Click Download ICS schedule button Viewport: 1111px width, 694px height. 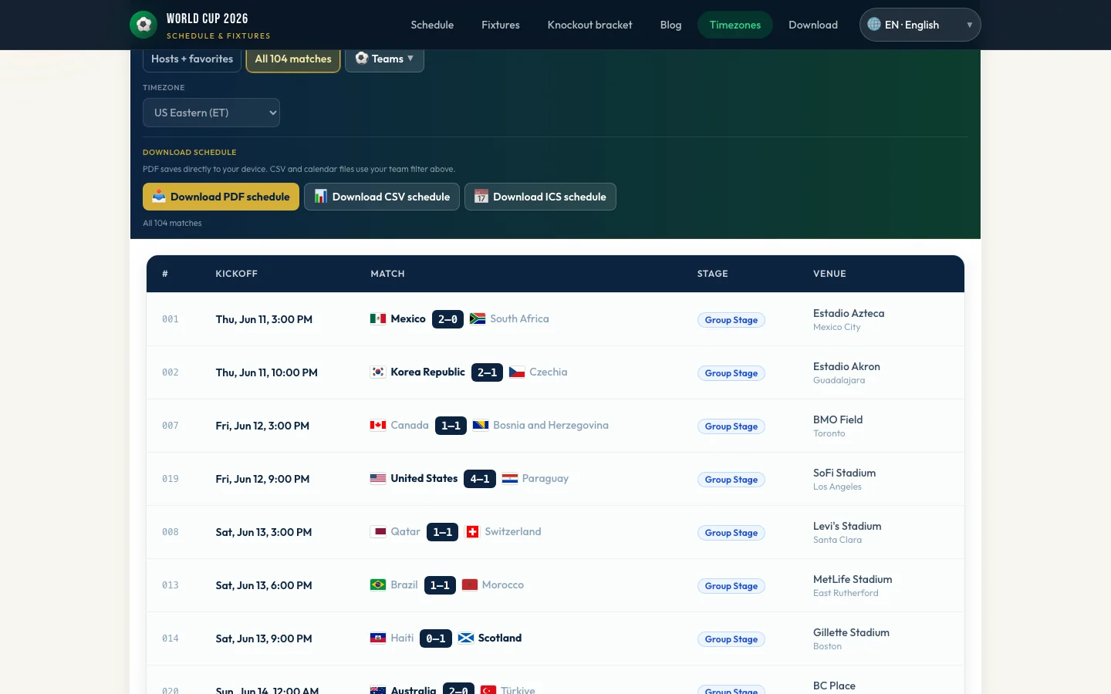click(540, 197)
